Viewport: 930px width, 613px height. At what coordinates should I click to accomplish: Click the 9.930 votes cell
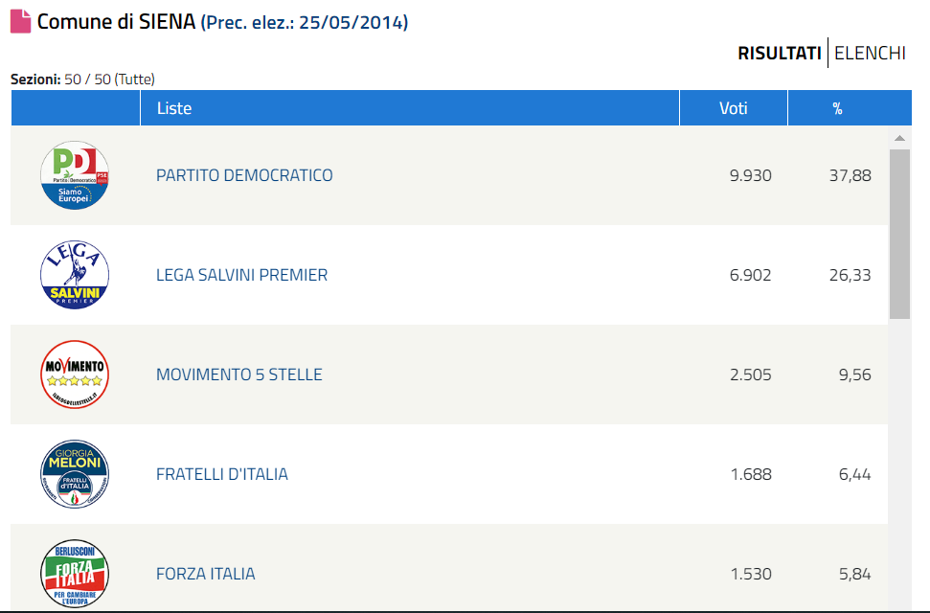750,176
